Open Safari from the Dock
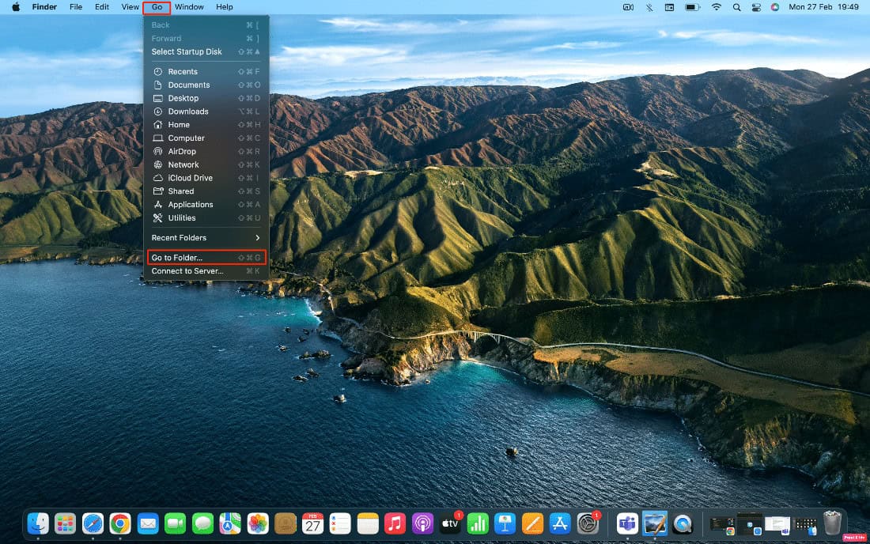Screen dimensions: 870x544 tap(93, 523)
